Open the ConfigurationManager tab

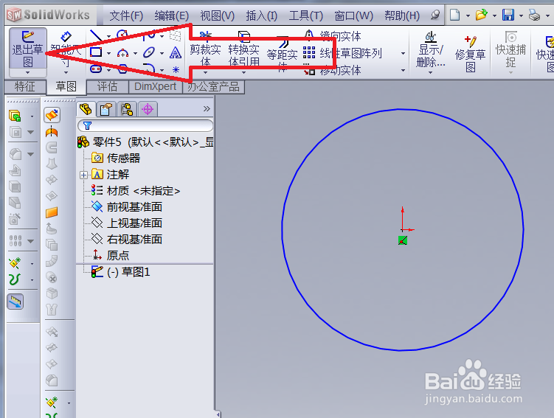click(127, 109)
